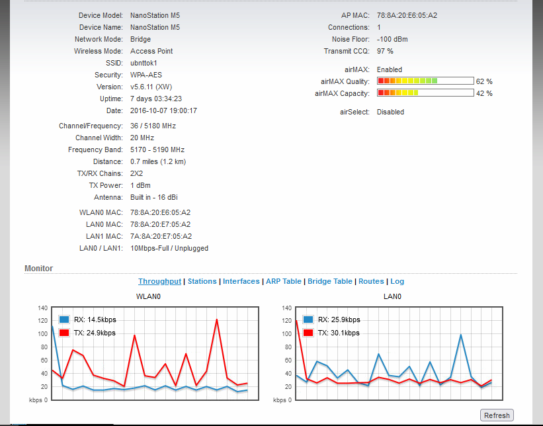This screenshot has width=543, height=426.
Task: Select the SSID value ubnttok1
Action: pyautogui.click(x=144, y=63)
